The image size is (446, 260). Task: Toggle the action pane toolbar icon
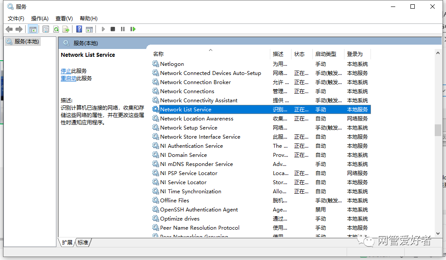89,29
